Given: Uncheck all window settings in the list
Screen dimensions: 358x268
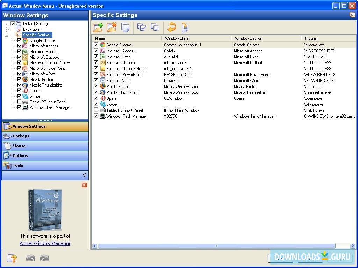Looking at the screenshot, I should (x=155, y=28).
